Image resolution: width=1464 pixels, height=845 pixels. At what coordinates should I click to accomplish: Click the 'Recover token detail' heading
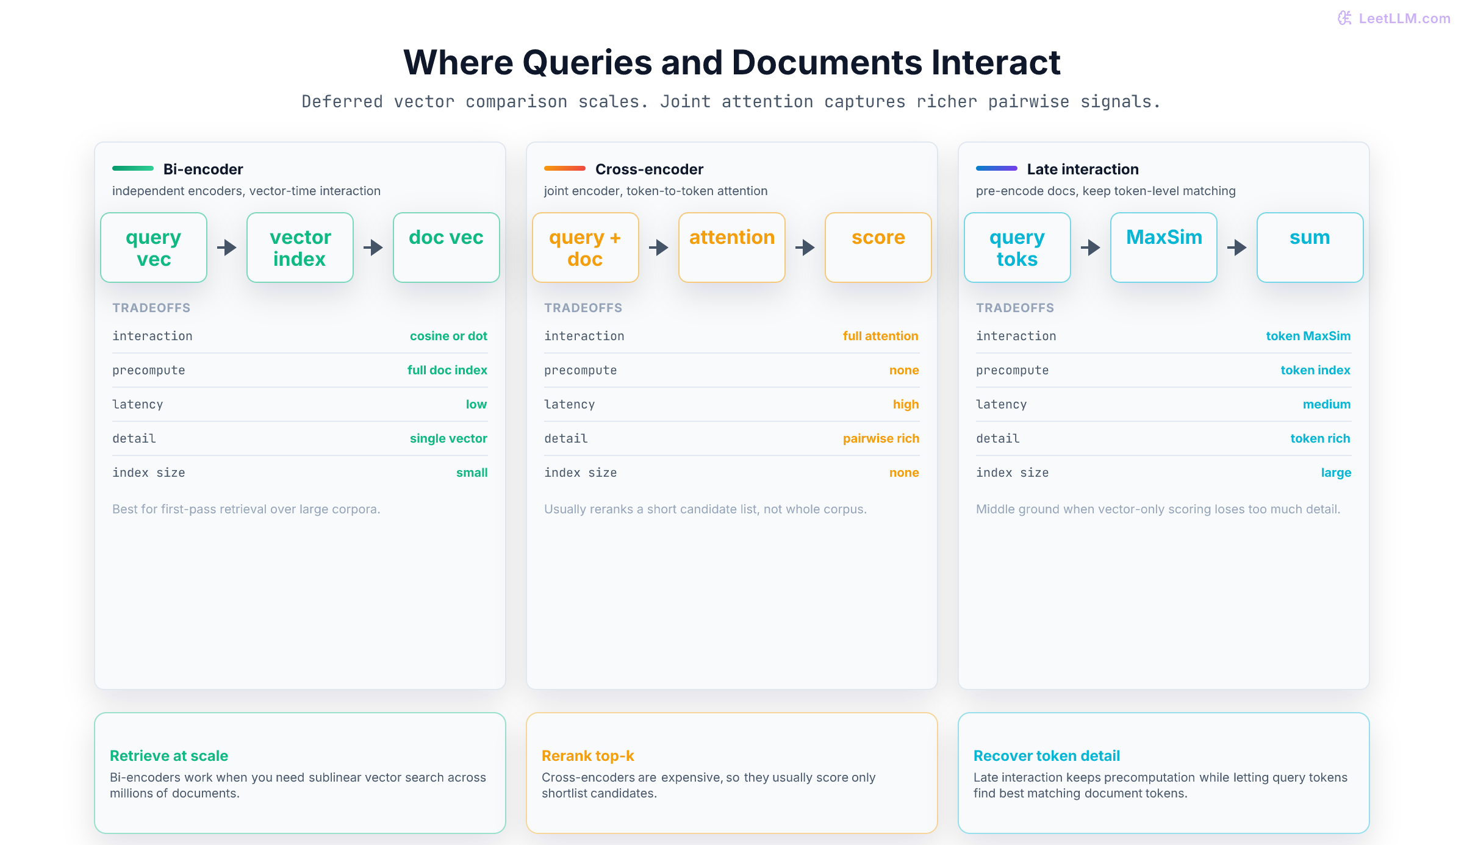(1047, 755)
